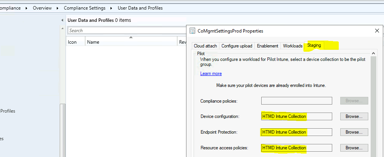
Task: Open the Enablement tab
Action: tap(267, 46)
